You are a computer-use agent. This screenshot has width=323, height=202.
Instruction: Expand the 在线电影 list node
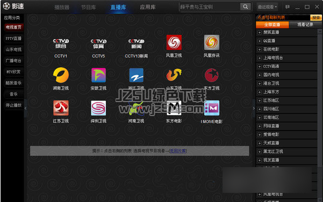[x=260, y=49]
